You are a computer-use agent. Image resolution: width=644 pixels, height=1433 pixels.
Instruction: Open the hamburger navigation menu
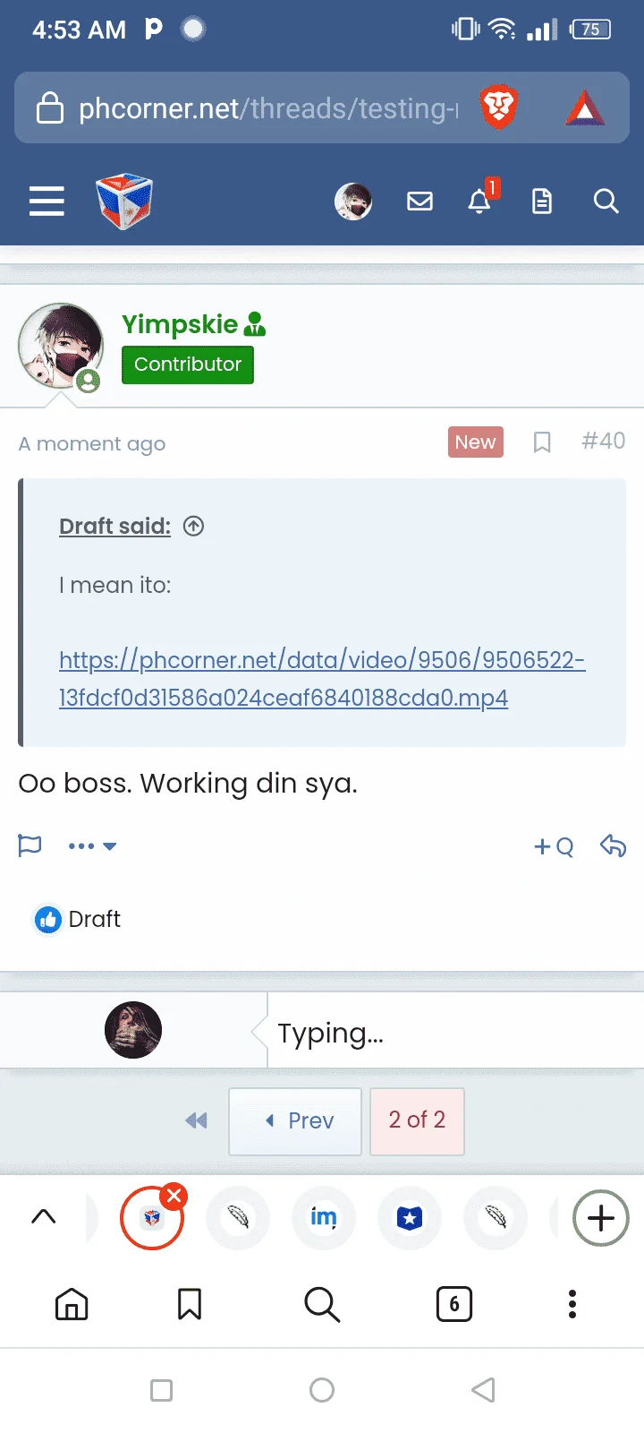click(47, 202)
